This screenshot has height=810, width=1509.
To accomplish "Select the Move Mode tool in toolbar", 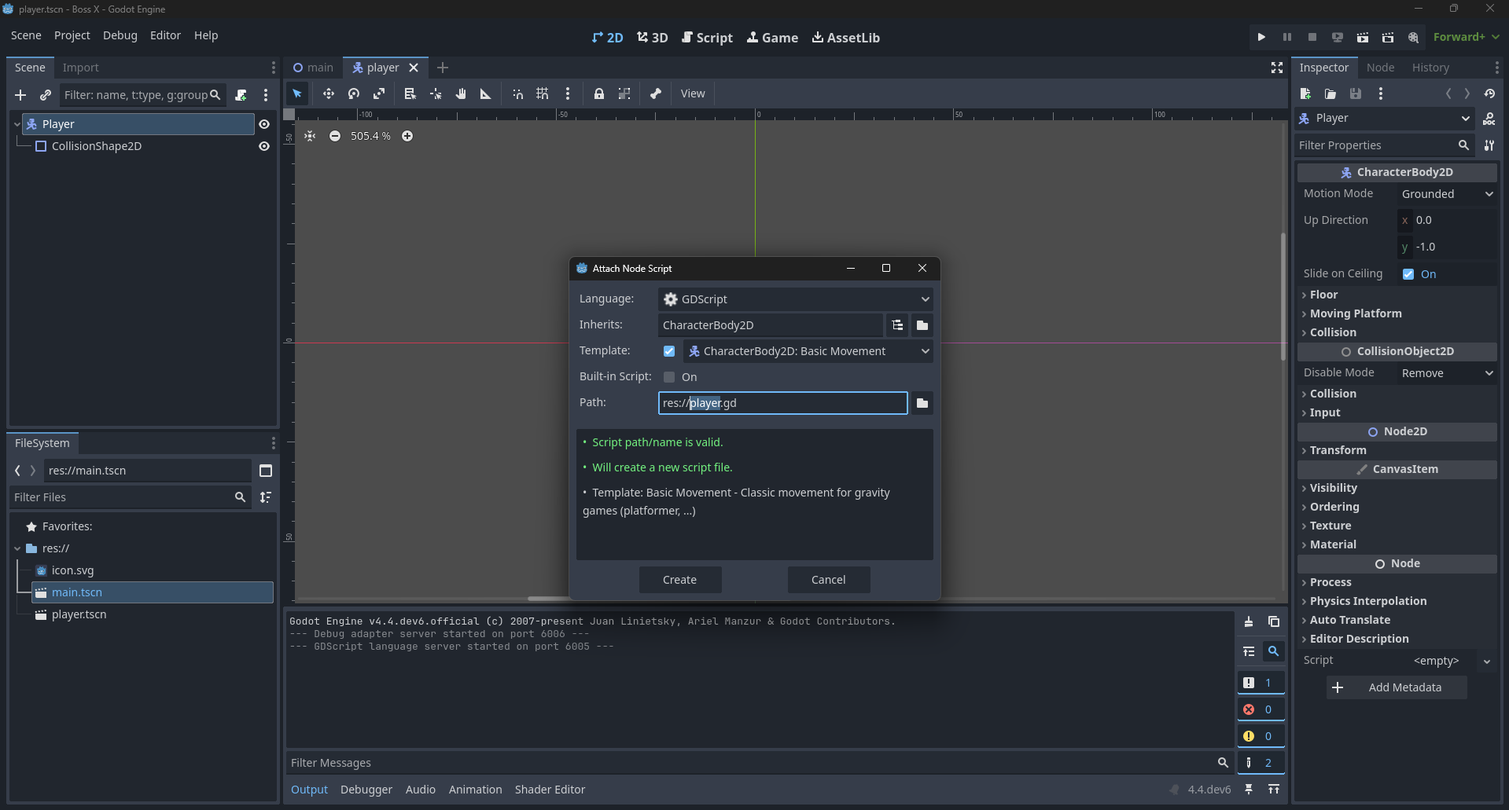I will click(328, 93).
